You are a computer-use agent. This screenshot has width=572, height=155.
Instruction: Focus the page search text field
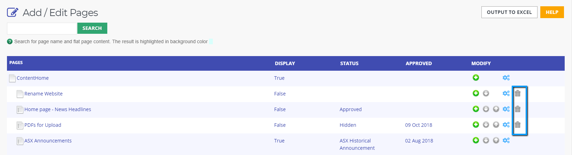pyautogui.click(x=41, y=29)
